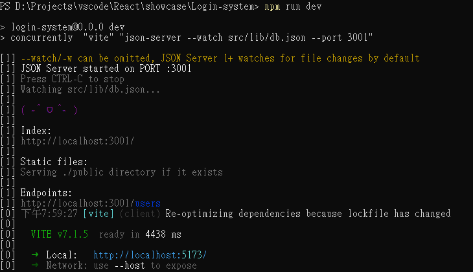473x272 pixels.
Task: Click the purple JSON Server face emoticon
Action: click(x=49, y=109)
